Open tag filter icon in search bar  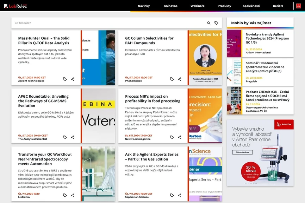[x=216, y=23]
